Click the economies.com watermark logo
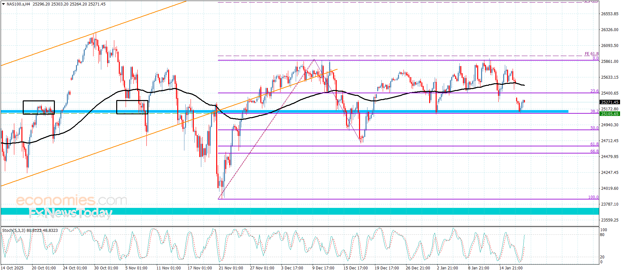Image resolution: width=622 pixels, height=272 pixels. [71, 200]
